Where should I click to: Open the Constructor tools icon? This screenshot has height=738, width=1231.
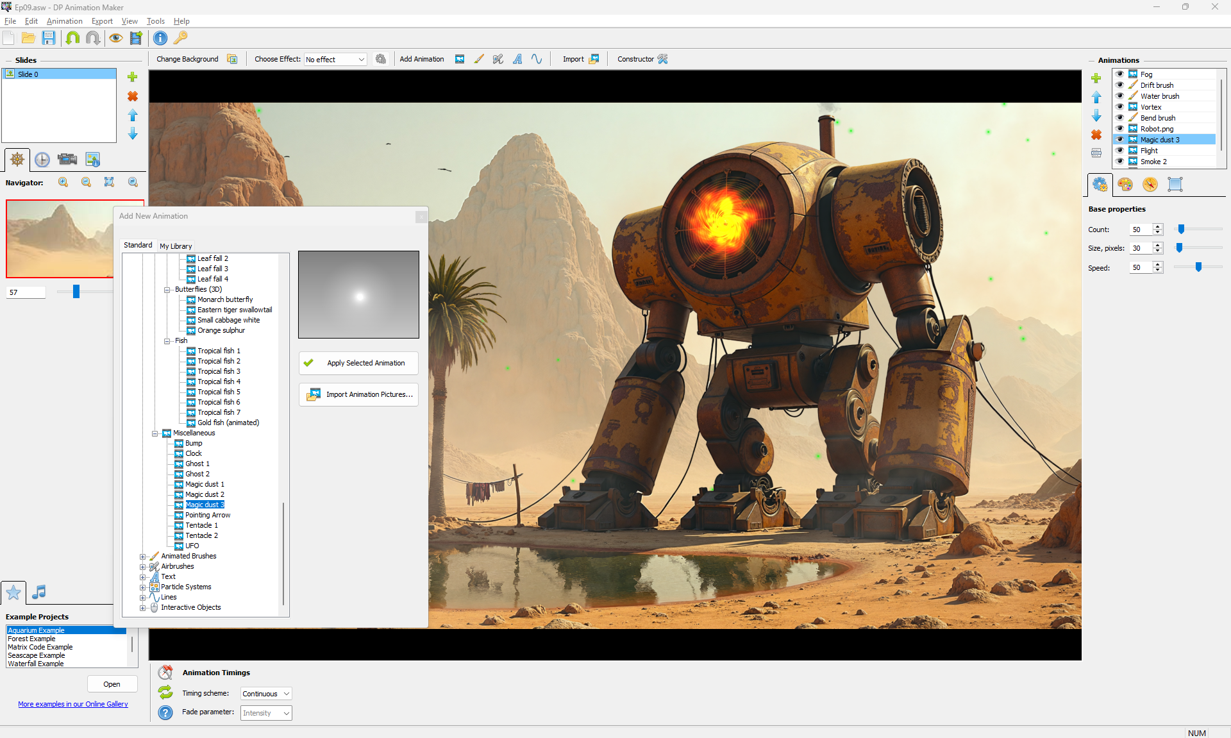(x=663, y=59)
